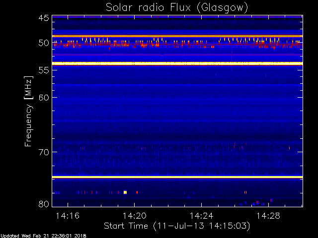
Task: Click the 14:16 time tick label
Action: pyautogui.click(x=68, y=216)
